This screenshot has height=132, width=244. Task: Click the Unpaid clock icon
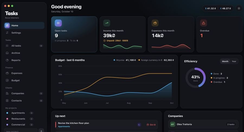pos(104,41)
